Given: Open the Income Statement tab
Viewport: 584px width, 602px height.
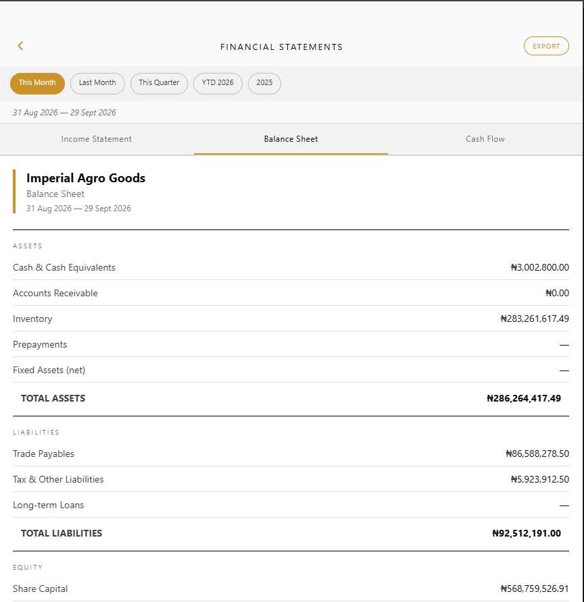Looking at the screenshot, I should 97,139.
